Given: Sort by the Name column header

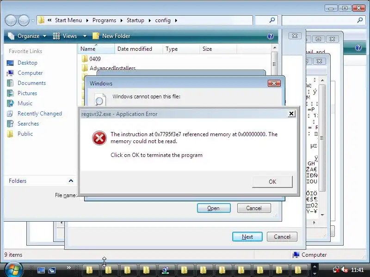Looking at the screenshot, I should click(96, 49).
